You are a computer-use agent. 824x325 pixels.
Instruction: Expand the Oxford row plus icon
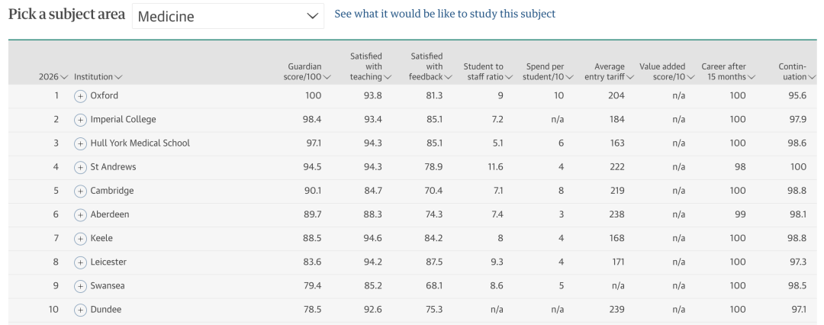click(x=80, y=96)
